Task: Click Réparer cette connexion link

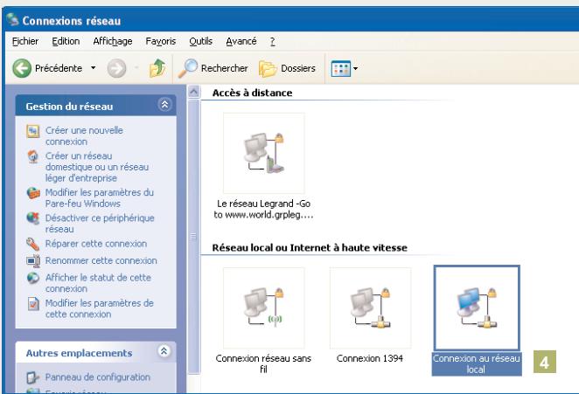Action: click(x=96, y=244)
